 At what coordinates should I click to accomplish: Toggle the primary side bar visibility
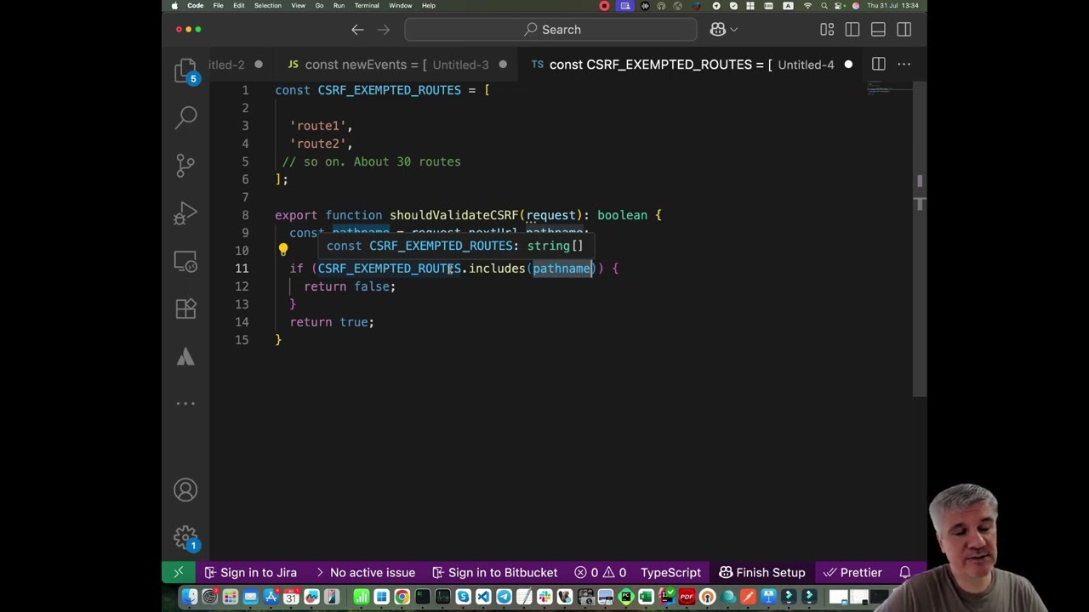(x=852, y=30)
